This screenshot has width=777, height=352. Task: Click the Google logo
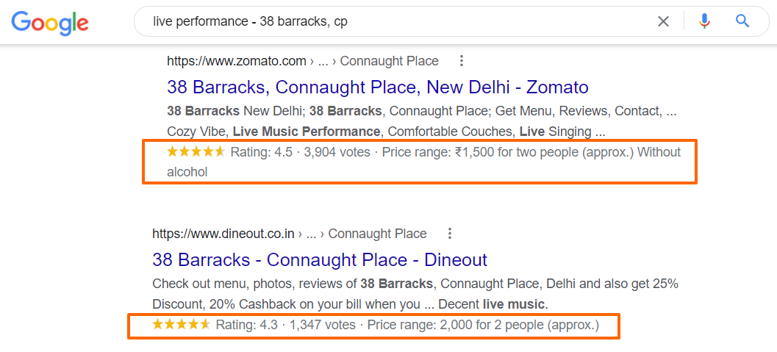[50, 22]
